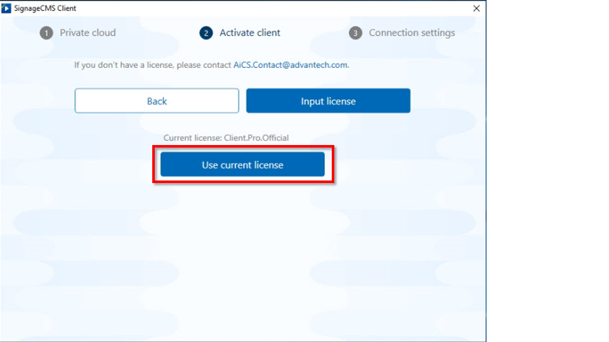Click the Client.Pro.Official license name
609x342 pixels.
(256, 137)
